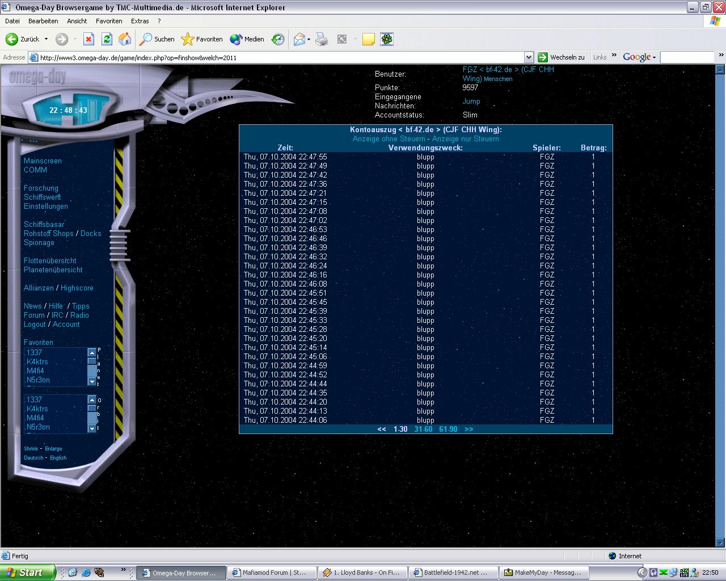This screenshot has width=726, height=581.
Task: Open the Schiffswerft link in sidebar
Action: 42,197
